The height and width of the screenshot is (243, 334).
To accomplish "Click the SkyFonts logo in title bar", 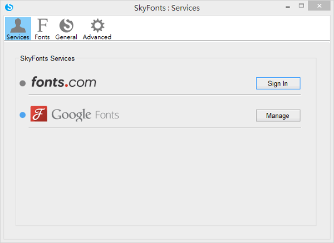I will (8, 8).
